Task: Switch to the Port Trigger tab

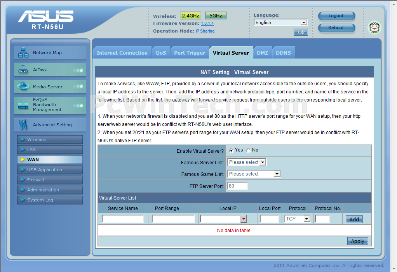Action: 190,53
